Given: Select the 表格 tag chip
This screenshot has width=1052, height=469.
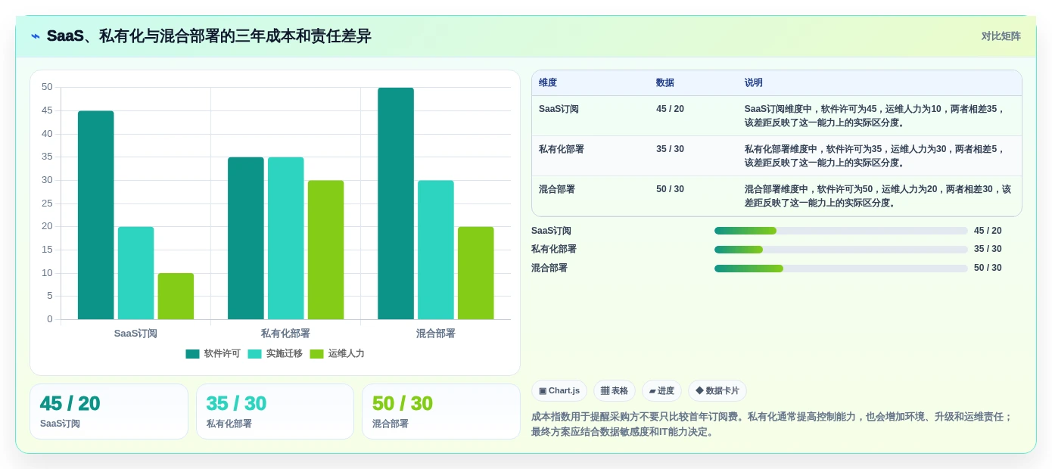Looking at the screenshot, I should coord(615,390).
